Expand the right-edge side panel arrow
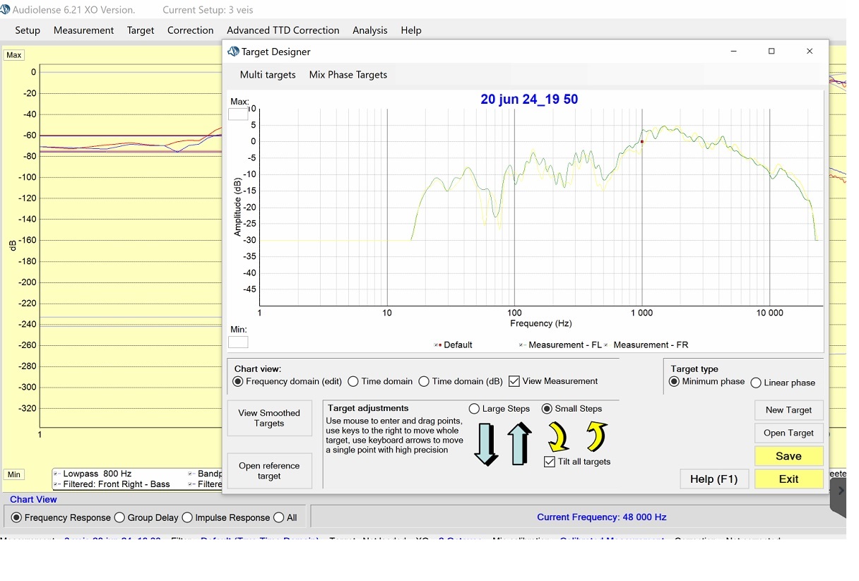The width and height of the screenshot is (859, 581). (x=840, y=491)
